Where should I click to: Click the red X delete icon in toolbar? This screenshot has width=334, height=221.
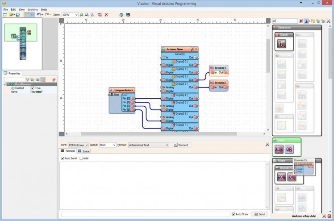[106, 15]
